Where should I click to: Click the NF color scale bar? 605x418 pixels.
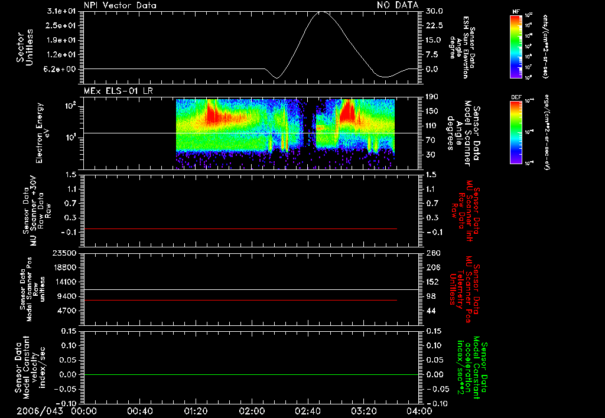[516, 46]
